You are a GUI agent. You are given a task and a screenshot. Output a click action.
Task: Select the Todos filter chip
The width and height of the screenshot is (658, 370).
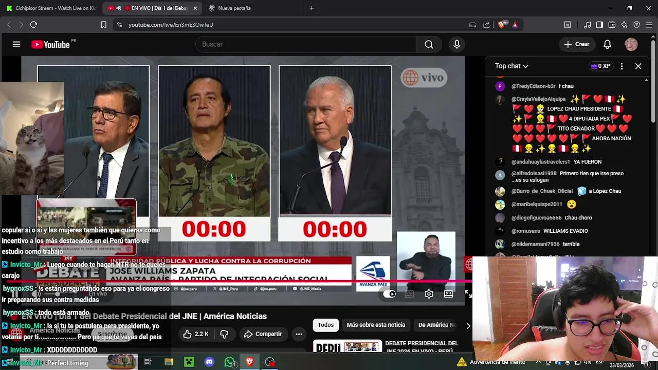(x=325, y=325)
